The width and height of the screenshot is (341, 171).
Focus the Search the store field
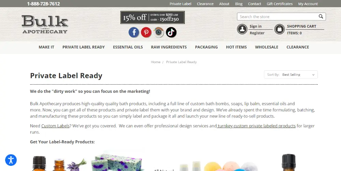click(278, 16)
